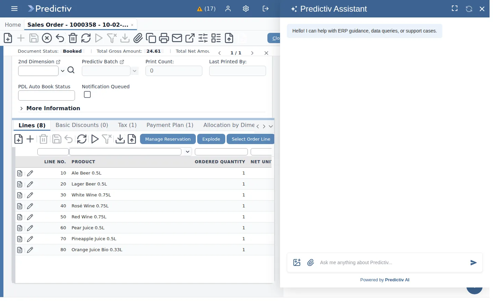Open the product filter dropdown arrow
493x308 pixels.
(188, 152)
